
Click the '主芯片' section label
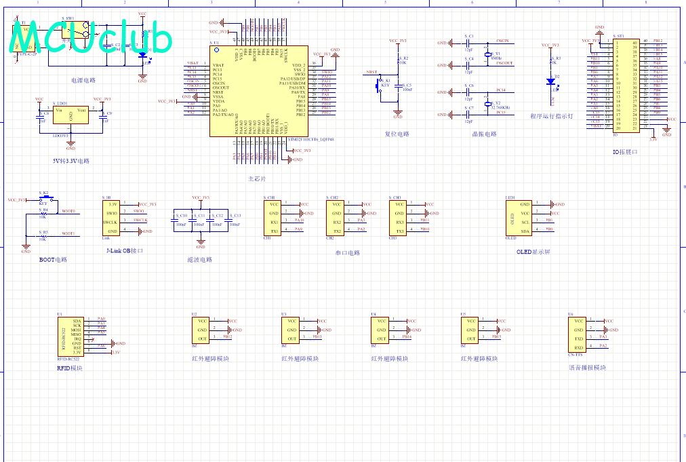click(x=257, y=178)
